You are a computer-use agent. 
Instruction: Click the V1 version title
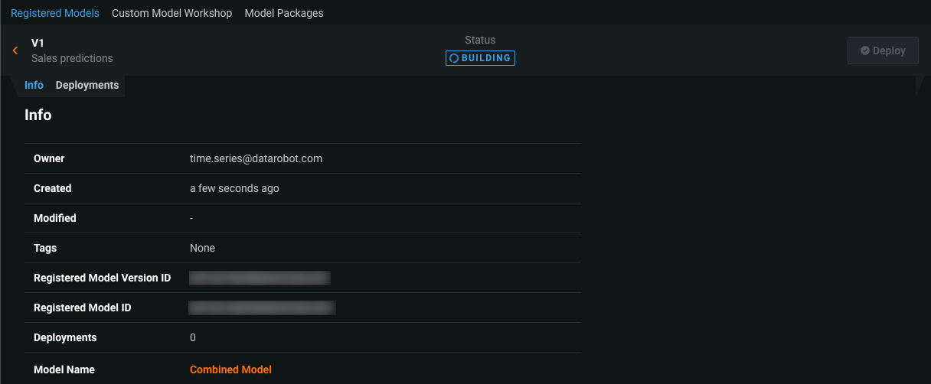38,43
